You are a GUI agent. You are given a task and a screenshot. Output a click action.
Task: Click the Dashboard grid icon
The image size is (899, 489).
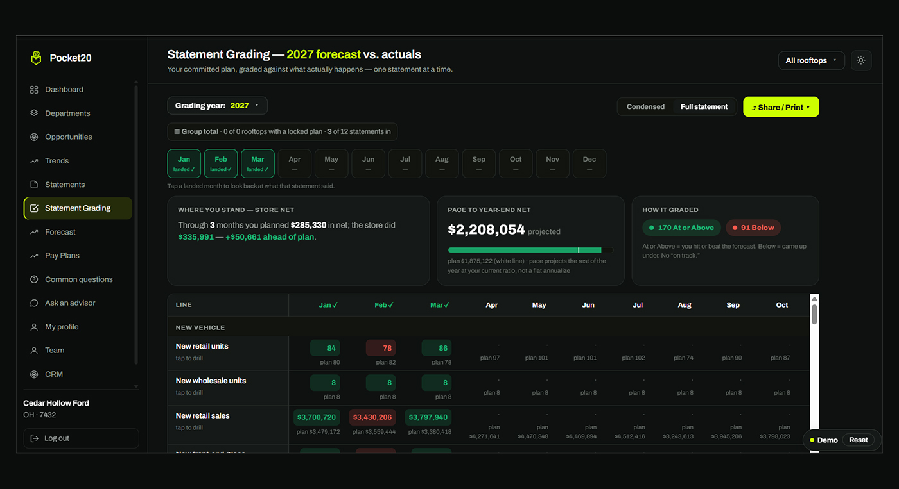click(x=34, y=90)
